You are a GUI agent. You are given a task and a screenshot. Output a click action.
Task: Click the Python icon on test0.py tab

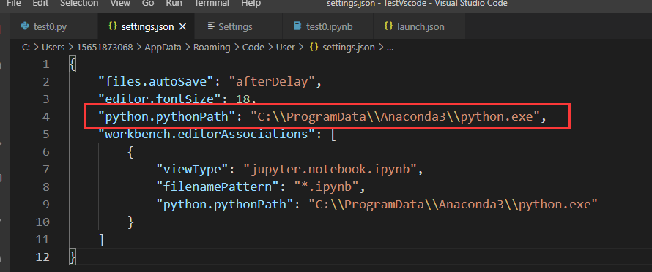point(24,26)
